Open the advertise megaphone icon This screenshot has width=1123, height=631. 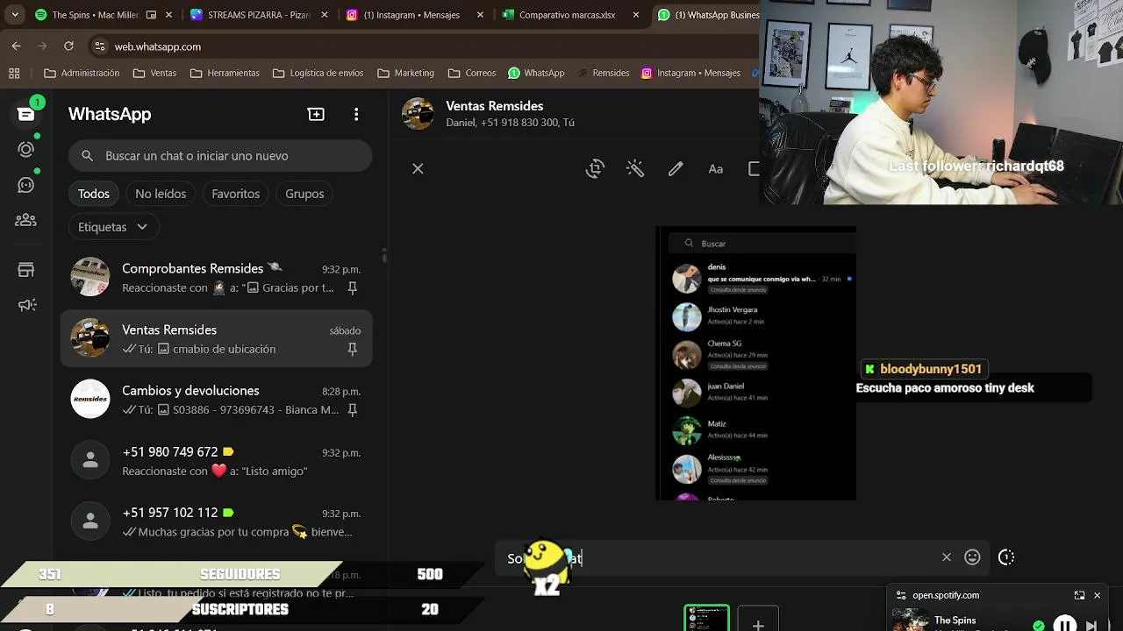coord(26,305)
